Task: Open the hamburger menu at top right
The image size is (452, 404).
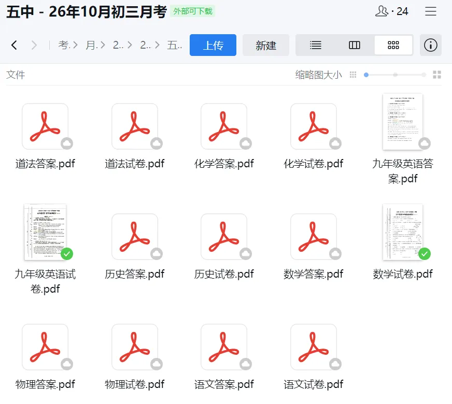Action: pyautogui.click(x=431, y=11)
